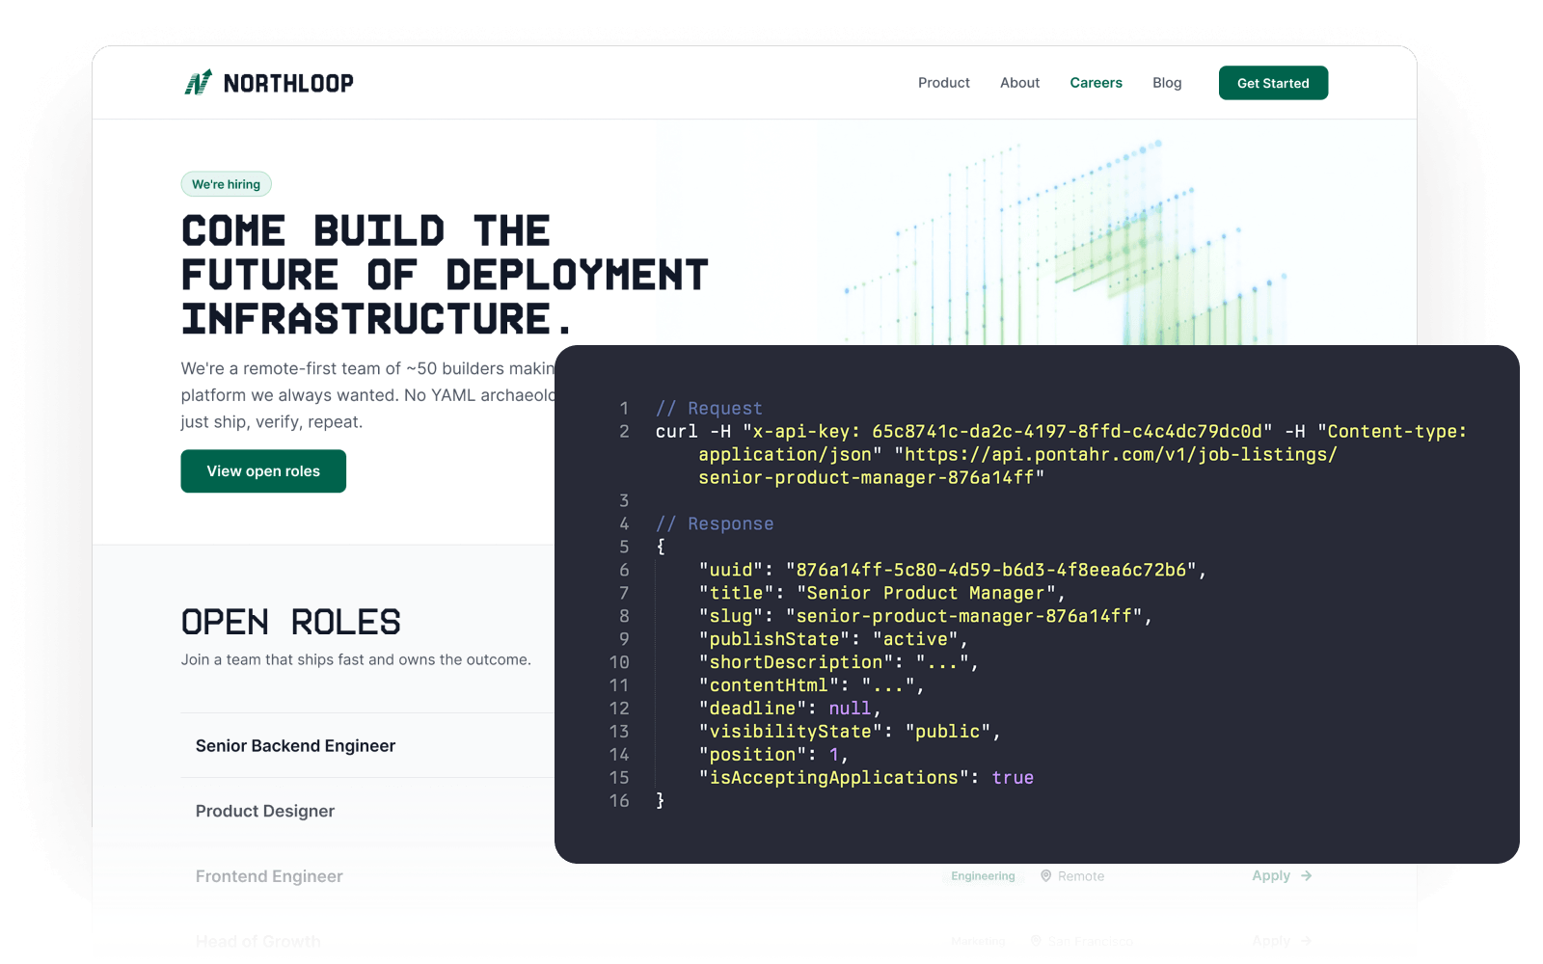The width and height of the screenshot is (1543, 964).
Task: Open the Blog nav item
Action: coord(1167,83)
